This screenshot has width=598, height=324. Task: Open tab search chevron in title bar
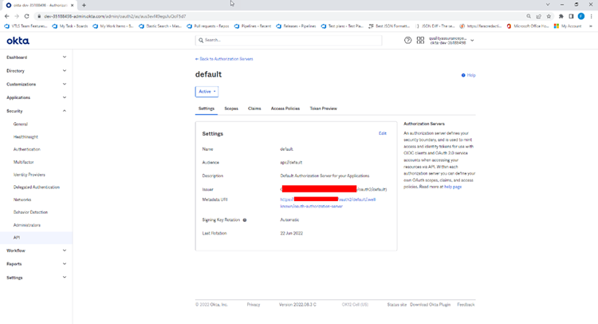point(548,5)
